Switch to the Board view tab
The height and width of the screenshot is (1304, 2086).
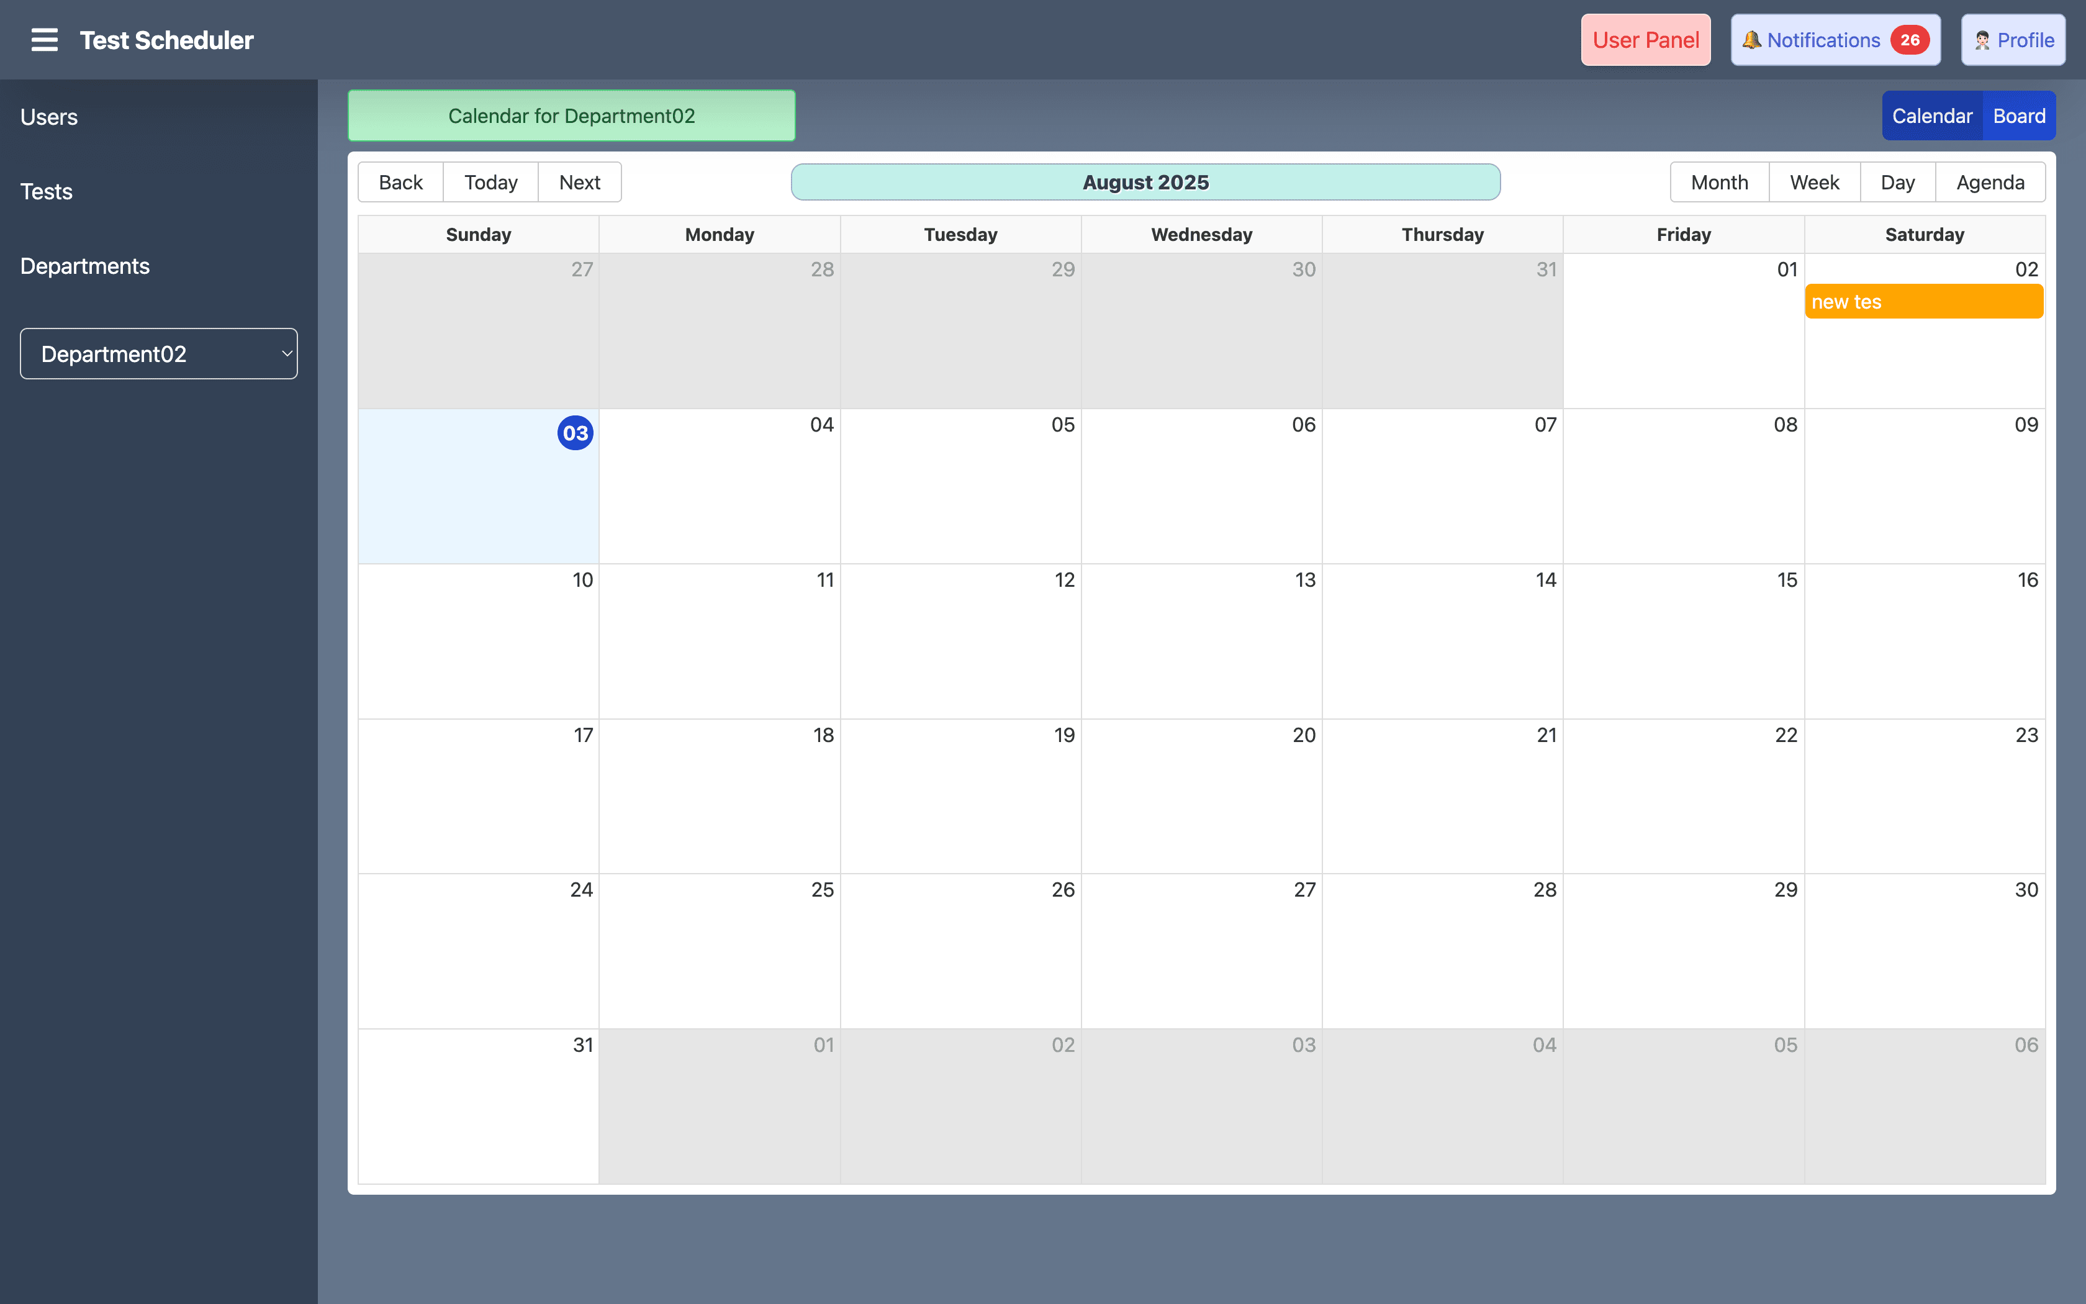pos(2019,115)
